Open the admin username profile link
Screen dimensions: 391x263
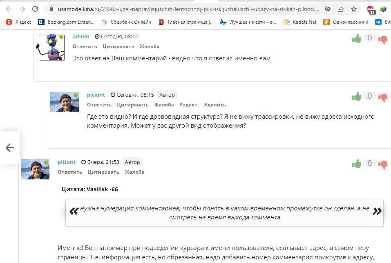click(x=81, y=36)
